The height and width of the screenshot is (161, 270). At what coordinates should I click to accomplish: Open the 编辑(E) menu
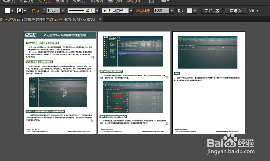[x=9, y=1]
